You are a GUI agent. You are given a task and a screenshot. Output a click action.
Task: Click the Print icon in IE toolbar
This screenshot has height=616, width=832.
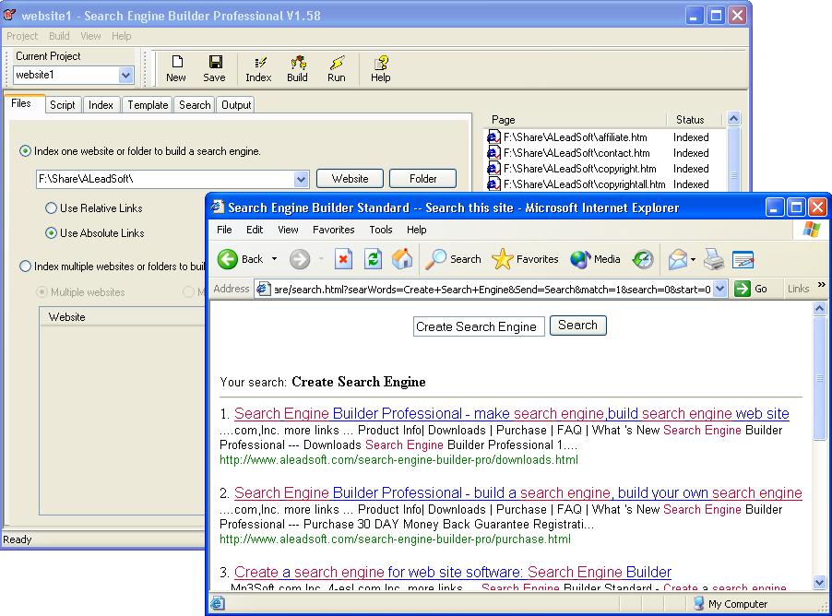click(714, 259)
